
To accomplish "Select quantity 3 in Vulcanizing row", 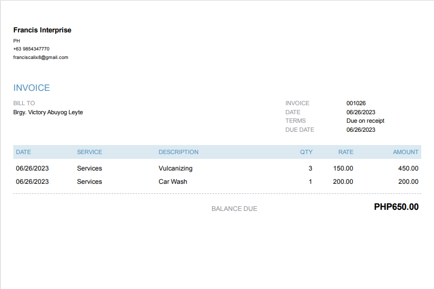I will pos(310,168).
